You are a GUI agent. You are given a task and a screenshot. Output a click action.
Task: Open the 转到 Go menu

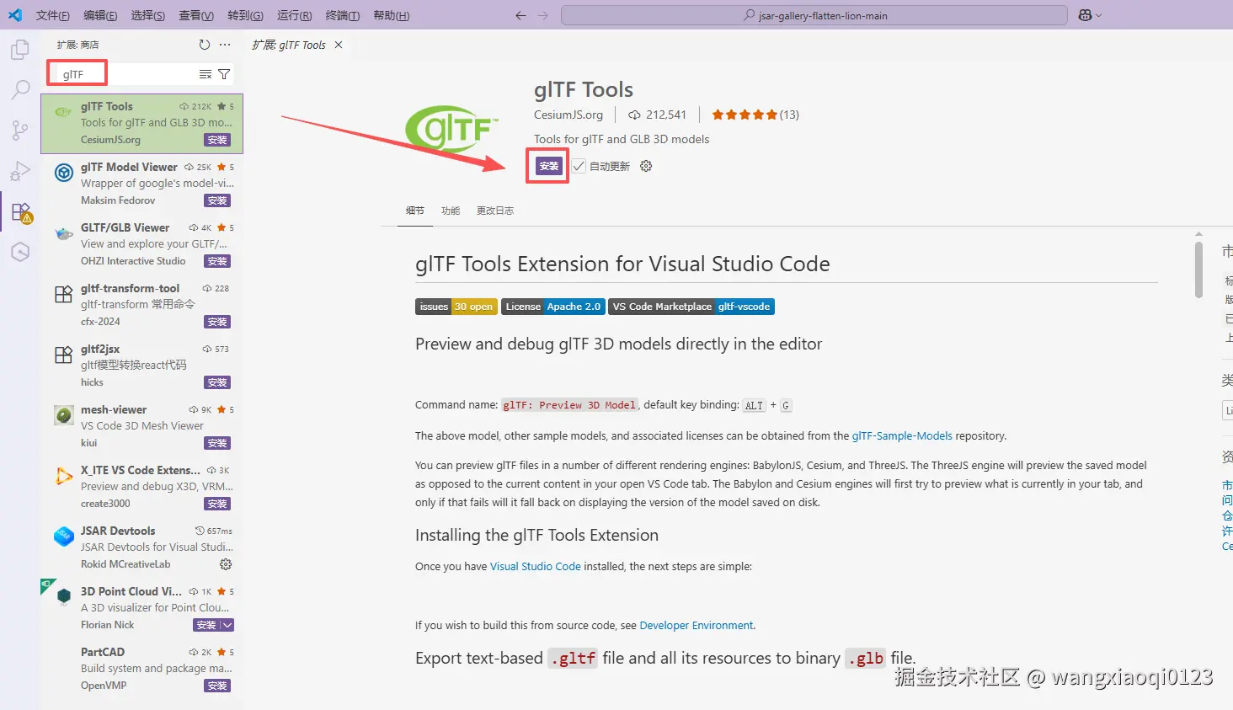pyautogui.click(x=245, y=15)
